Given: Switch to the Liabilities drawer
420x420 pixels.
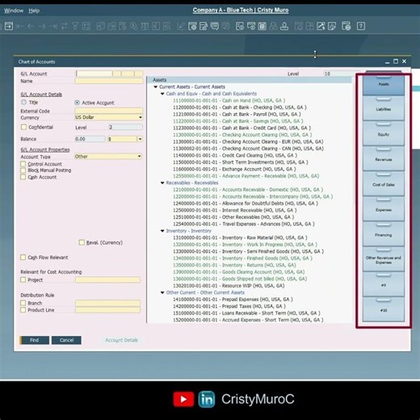Looking at the screenshot, I should pyautogui.click(x=384, y=108).
